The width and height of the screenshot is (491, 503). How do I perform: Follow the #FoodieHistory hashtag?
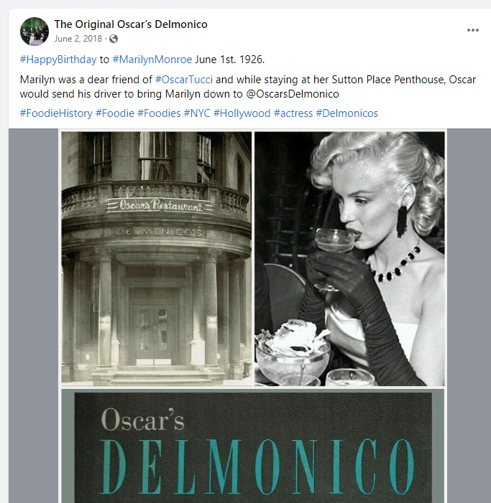pos(56,113)
